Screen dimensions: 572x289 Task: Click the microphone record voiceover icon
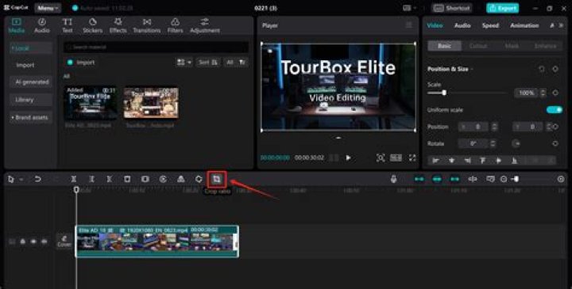[393, 179]
